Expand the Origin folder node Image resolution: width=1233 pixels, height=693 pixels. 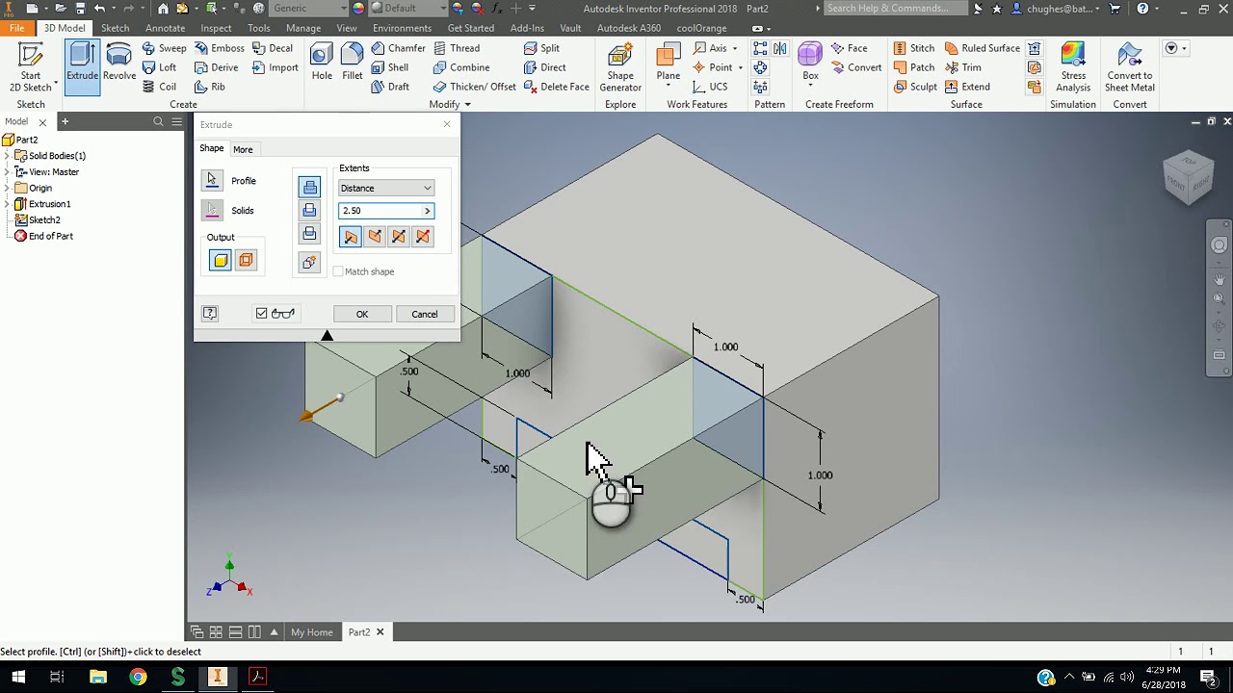(x=8, y=189)
